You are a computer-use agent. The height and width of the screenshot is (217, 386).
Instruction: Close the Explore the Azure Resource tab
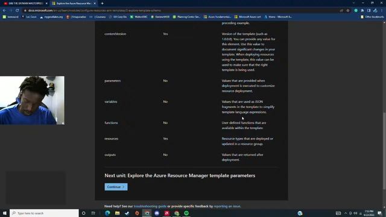(x=95, y=4)
